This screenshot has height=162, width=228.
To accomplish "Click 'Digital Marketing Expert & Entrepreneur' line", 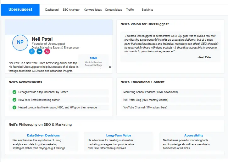I will point(56,48).
